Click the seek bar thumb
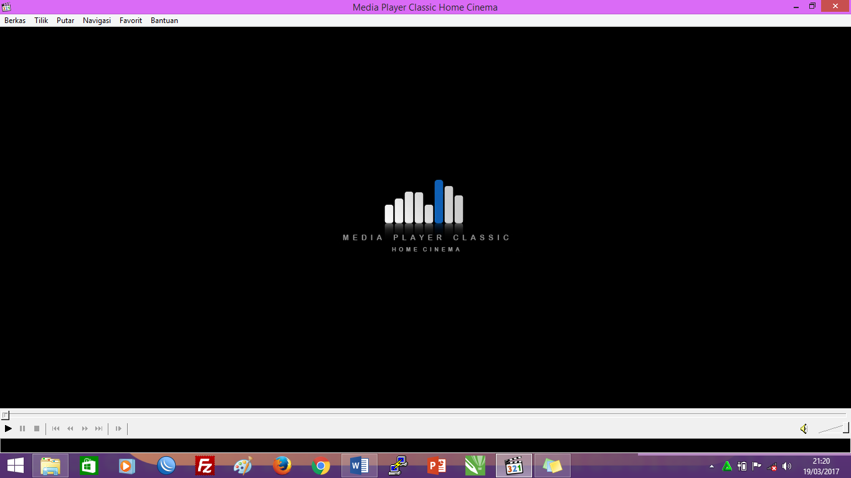The width and height of the screenshot is (851, 478). click(x=5, y=415)
